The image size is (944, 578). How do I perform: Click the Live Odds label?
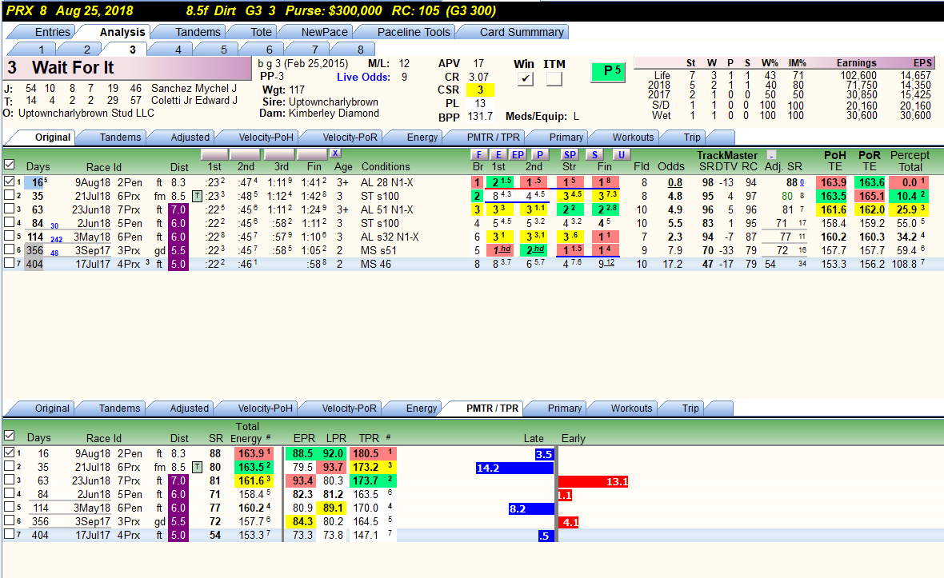point(364,77)
